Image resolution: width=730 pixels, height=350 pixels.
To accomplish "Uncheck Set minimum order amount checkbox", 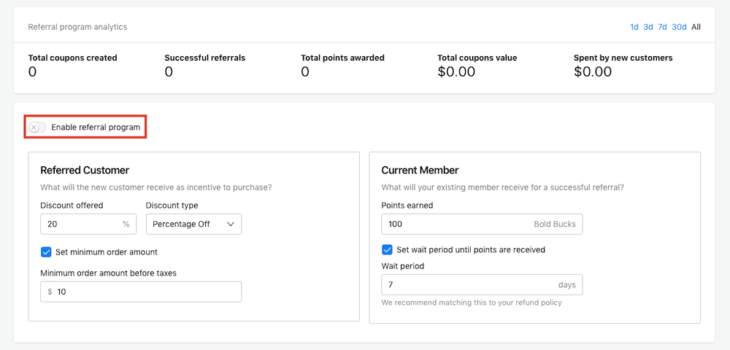I will pyautogui.click(x=46, y=252).
